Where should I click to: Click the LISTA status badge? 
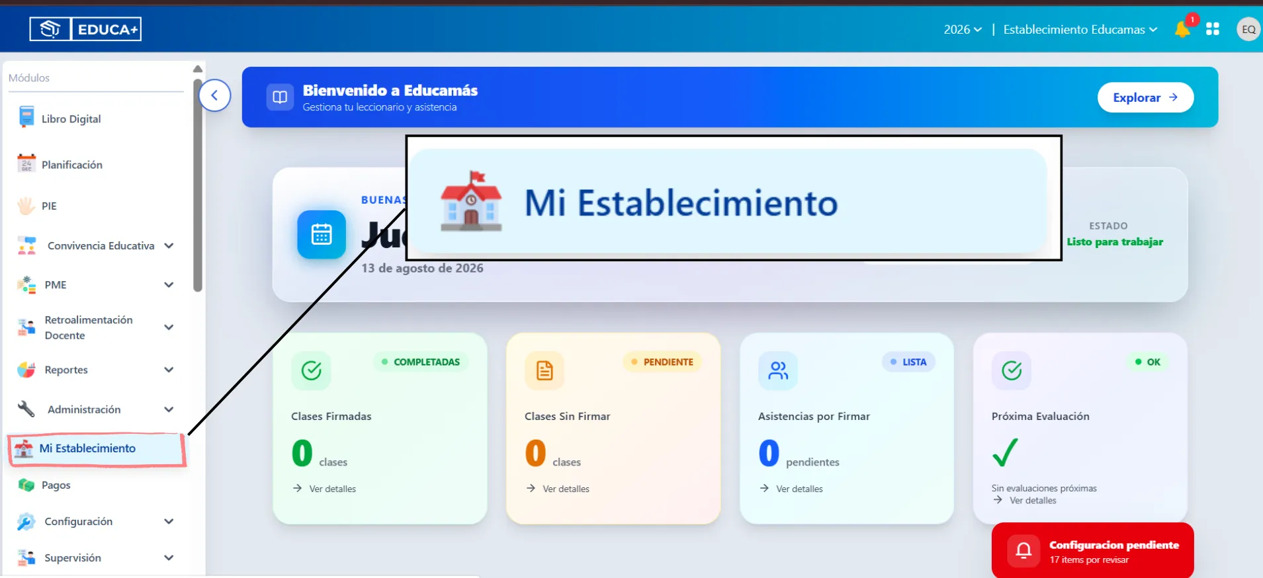[908, 362]
